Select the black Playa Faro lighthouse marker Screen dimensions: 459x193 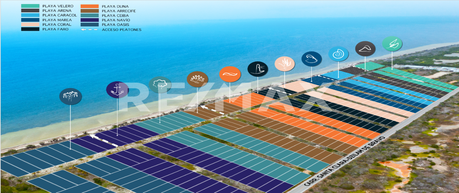point(257,69)
